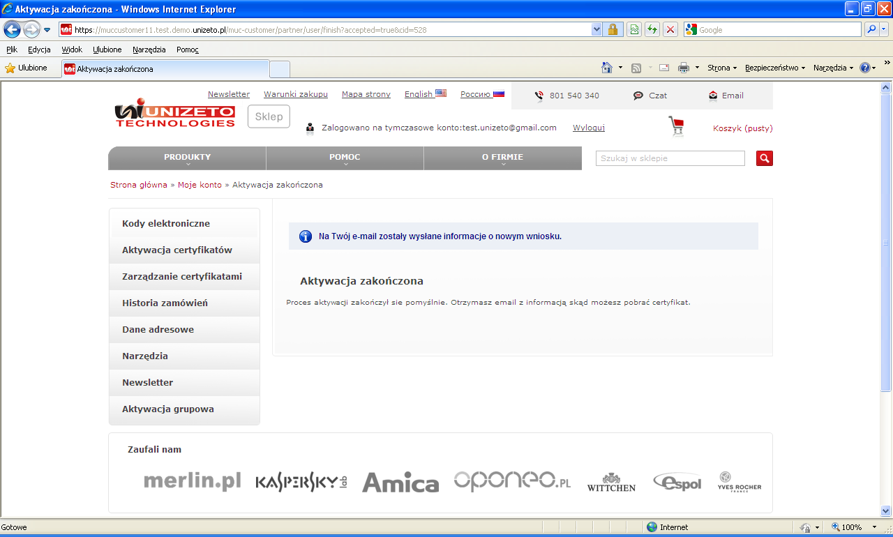Screen dimensions: 893x537
Task: Open the Plik menu
Action: click(12, 50)
